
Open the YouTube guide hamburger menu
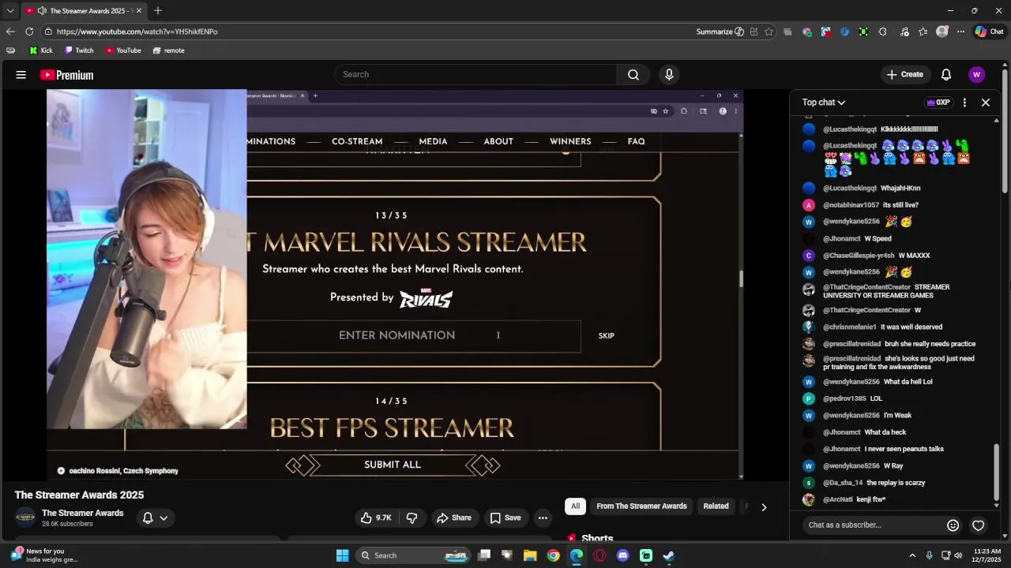pos(21,75)
